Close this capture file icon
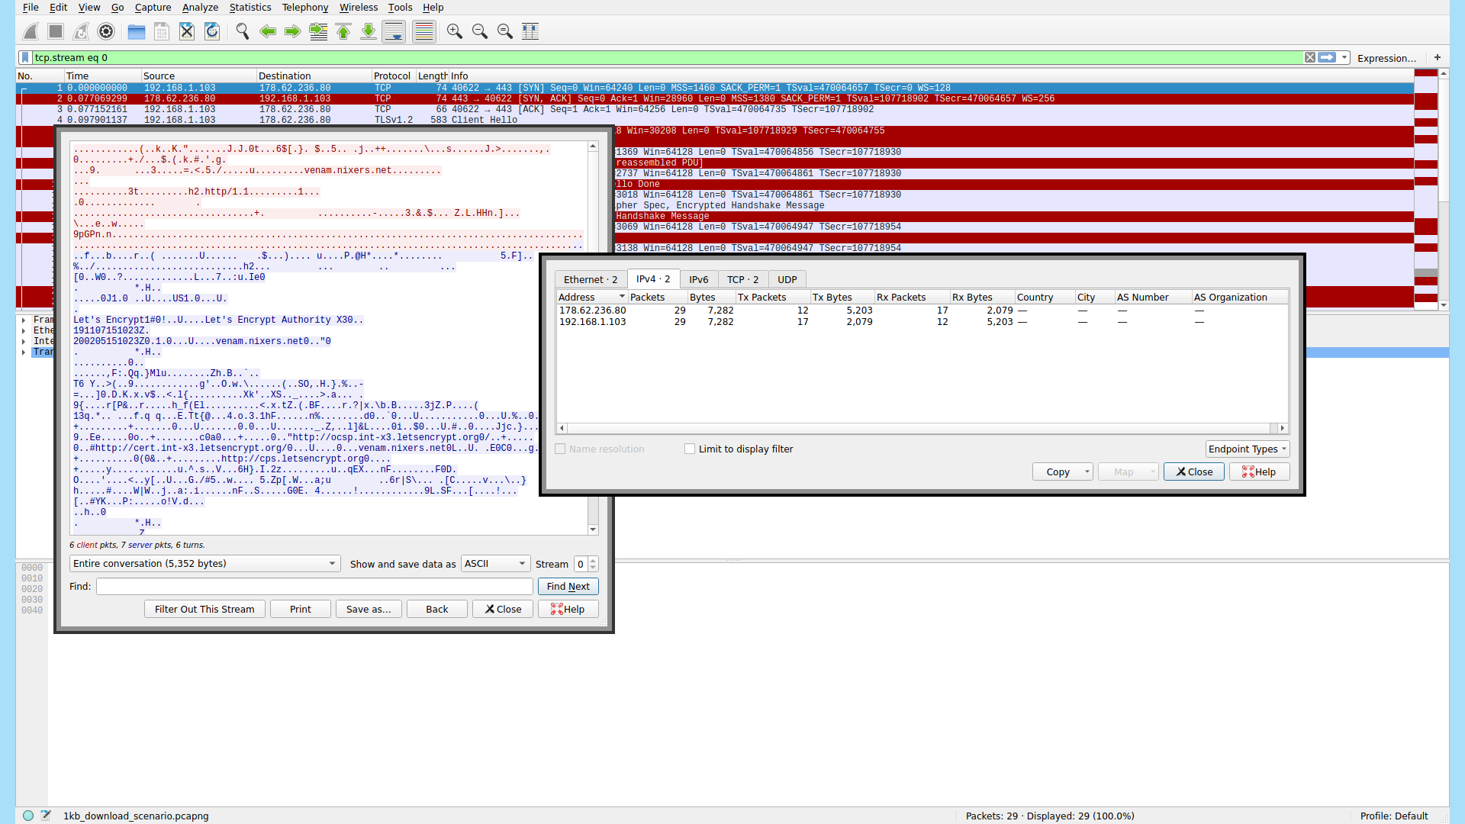Viewport: 1465px width, 824px height. tap(187, 31)
